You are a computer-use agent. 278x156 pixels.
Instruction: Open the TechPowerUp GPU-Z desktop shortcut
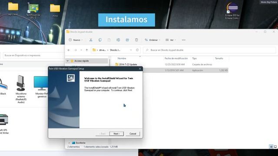coord(33,11)
